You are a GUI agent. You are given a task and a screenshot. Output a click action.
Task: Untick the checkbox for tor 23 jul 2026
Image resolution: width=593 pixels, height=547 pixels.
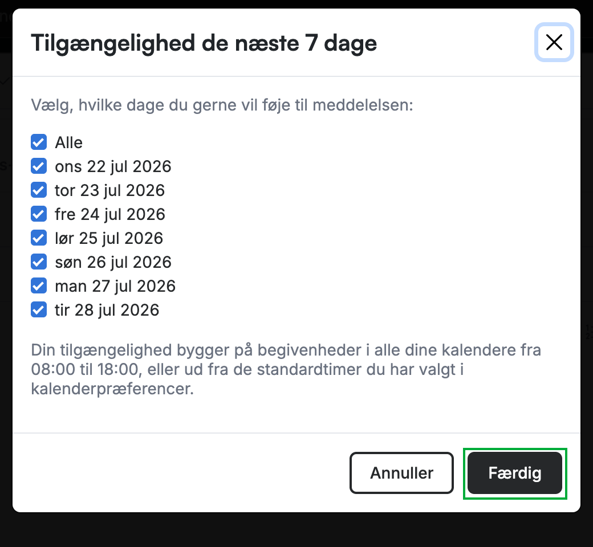point(39,190)
